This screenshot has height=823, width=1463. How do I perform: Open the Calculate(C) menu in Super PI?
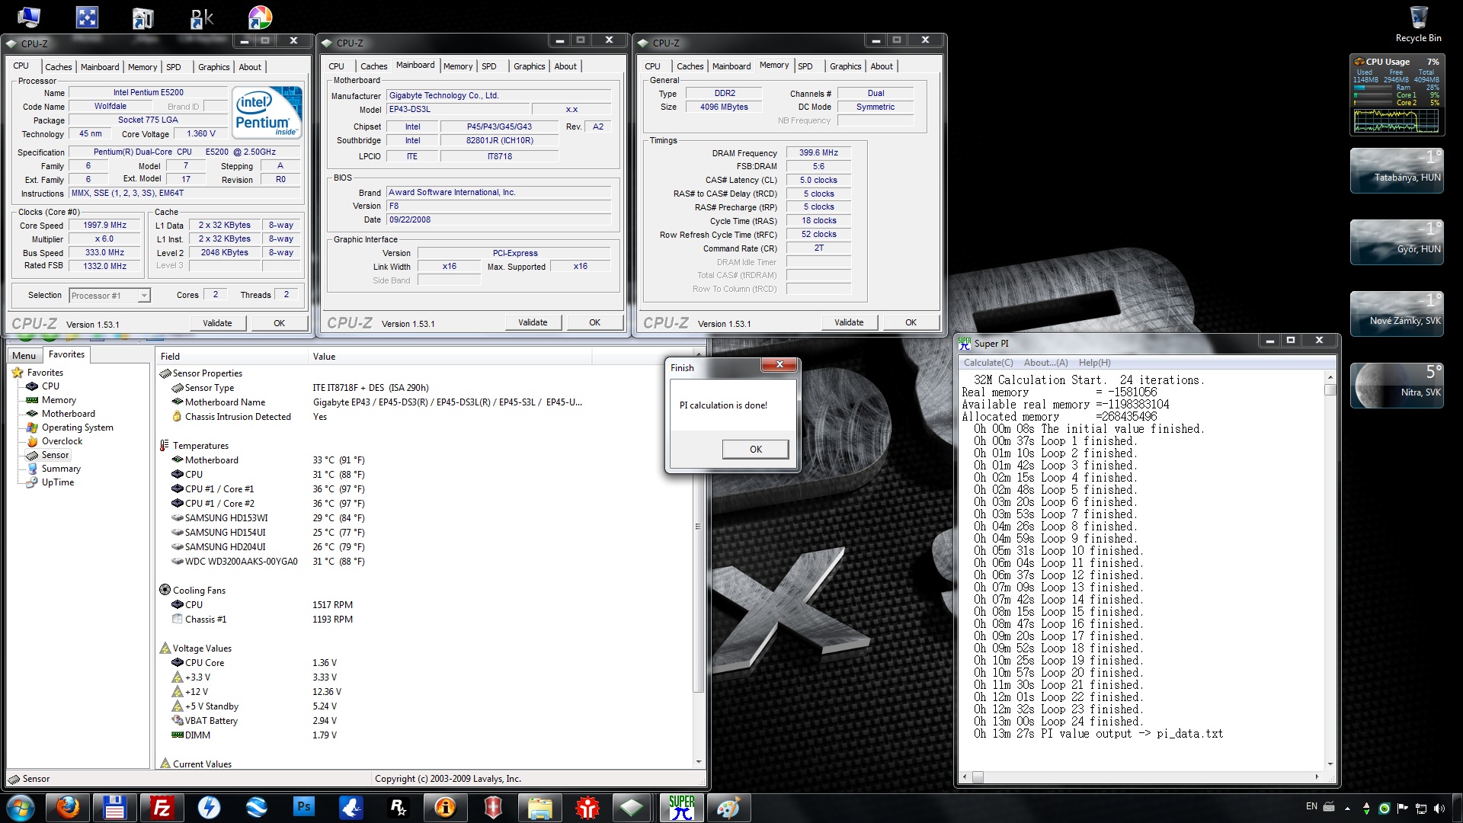pyautogui.click(x=988, y=363)
